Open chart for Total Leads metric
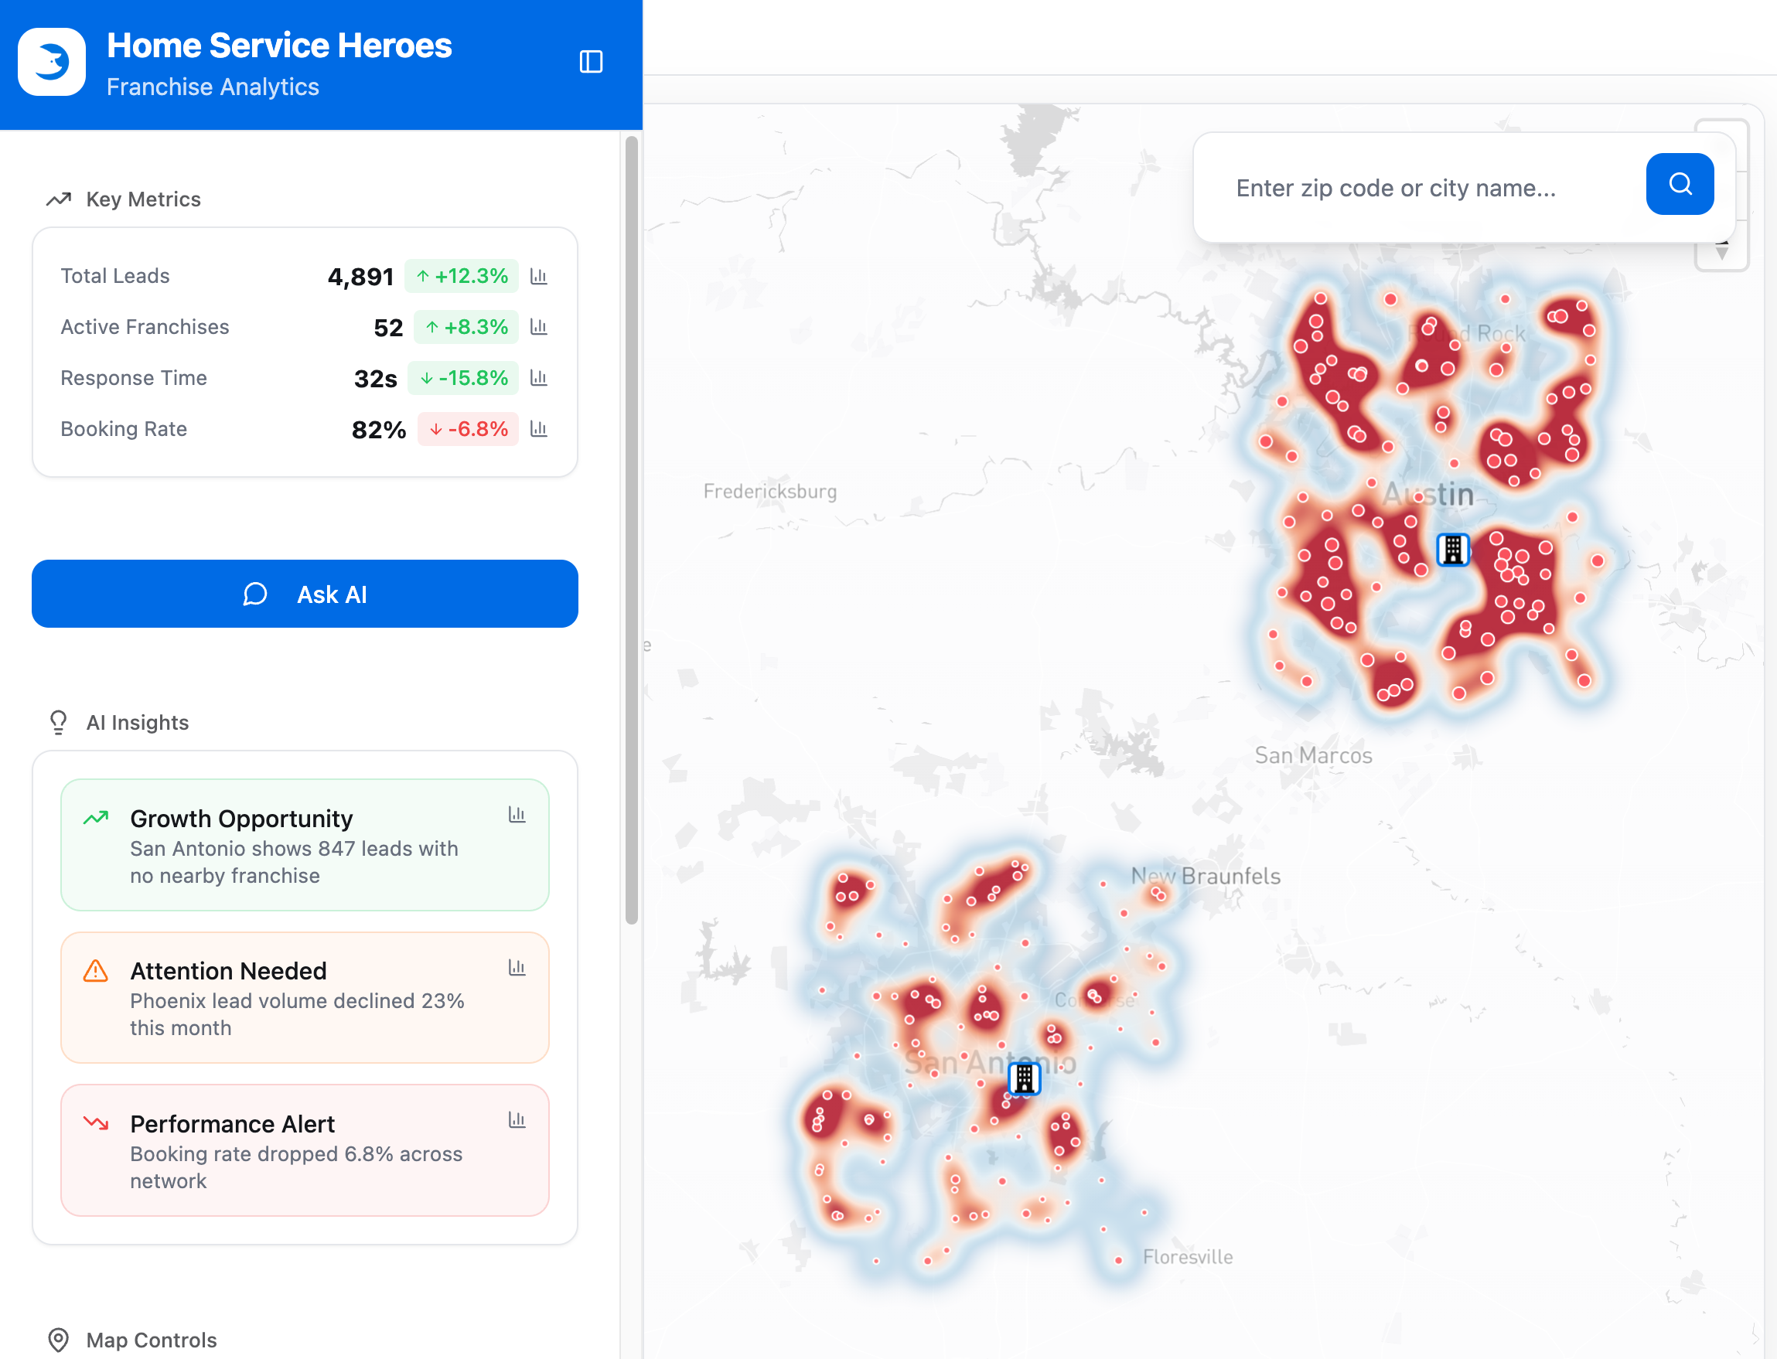1777x1359 pixels. coord(539,277)
